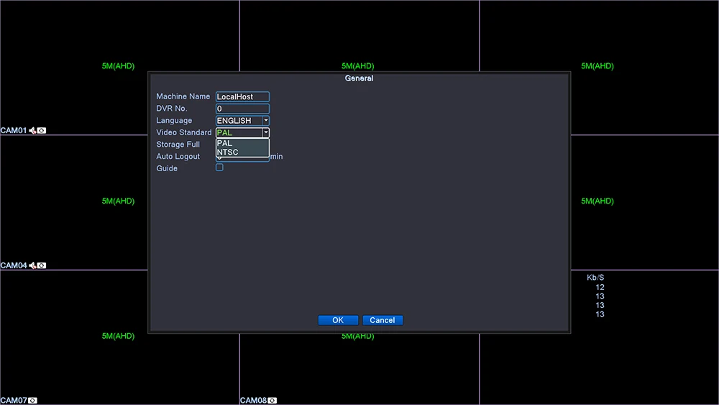The height and width of the screenshot is (405, 719).
Task: Click the CAM07 camera status icon
Action: coord(32,401)
